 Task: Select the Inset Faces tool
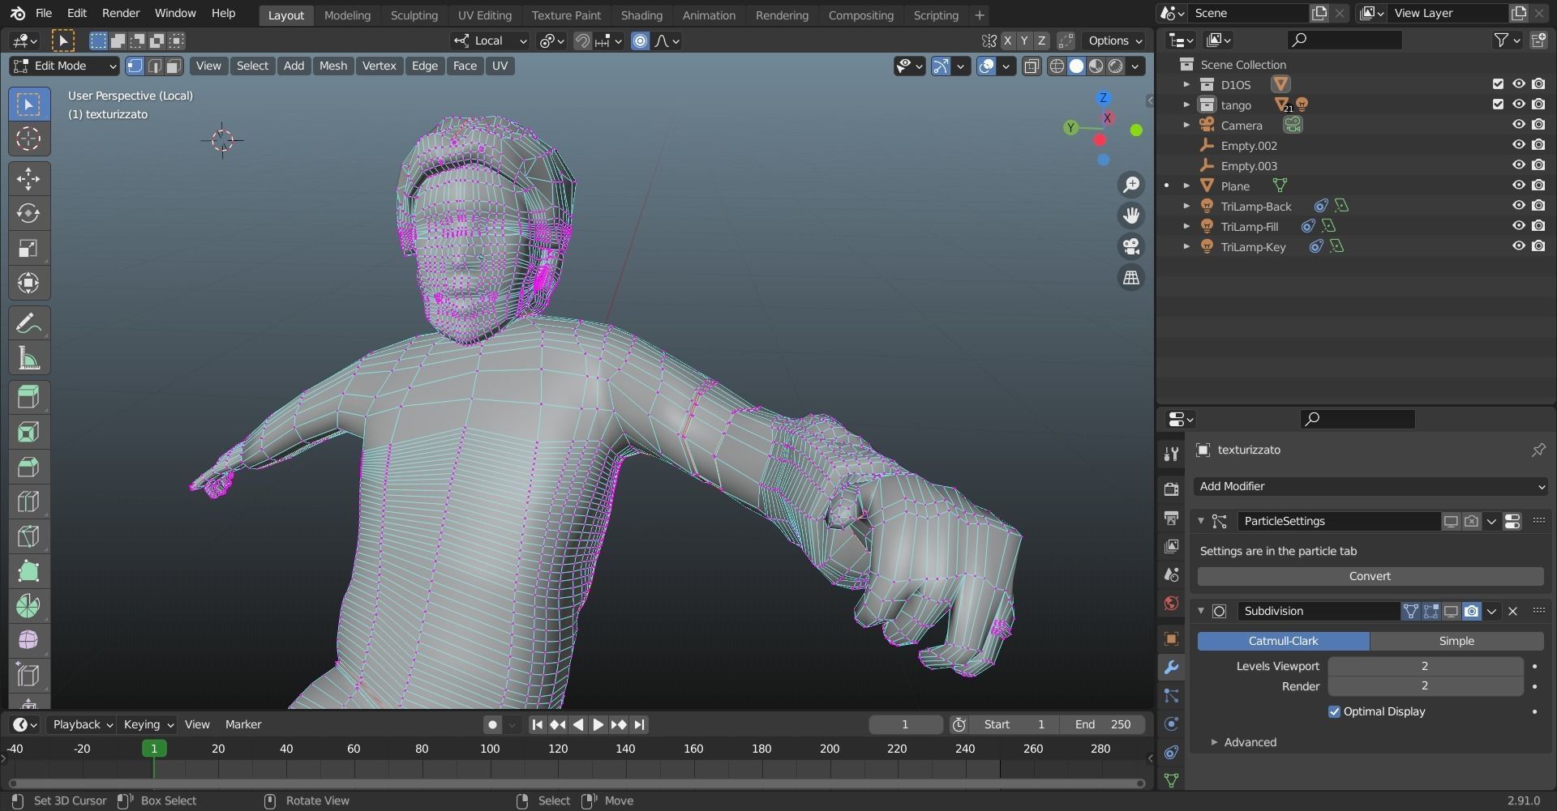[x=28, y=432]
